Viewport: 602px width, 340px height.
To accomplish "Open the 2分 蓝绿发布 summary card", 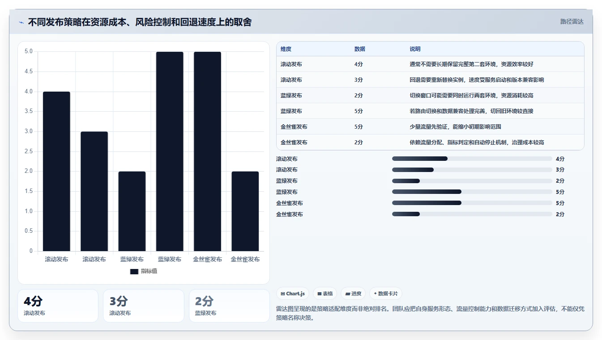I will [229, 306].
